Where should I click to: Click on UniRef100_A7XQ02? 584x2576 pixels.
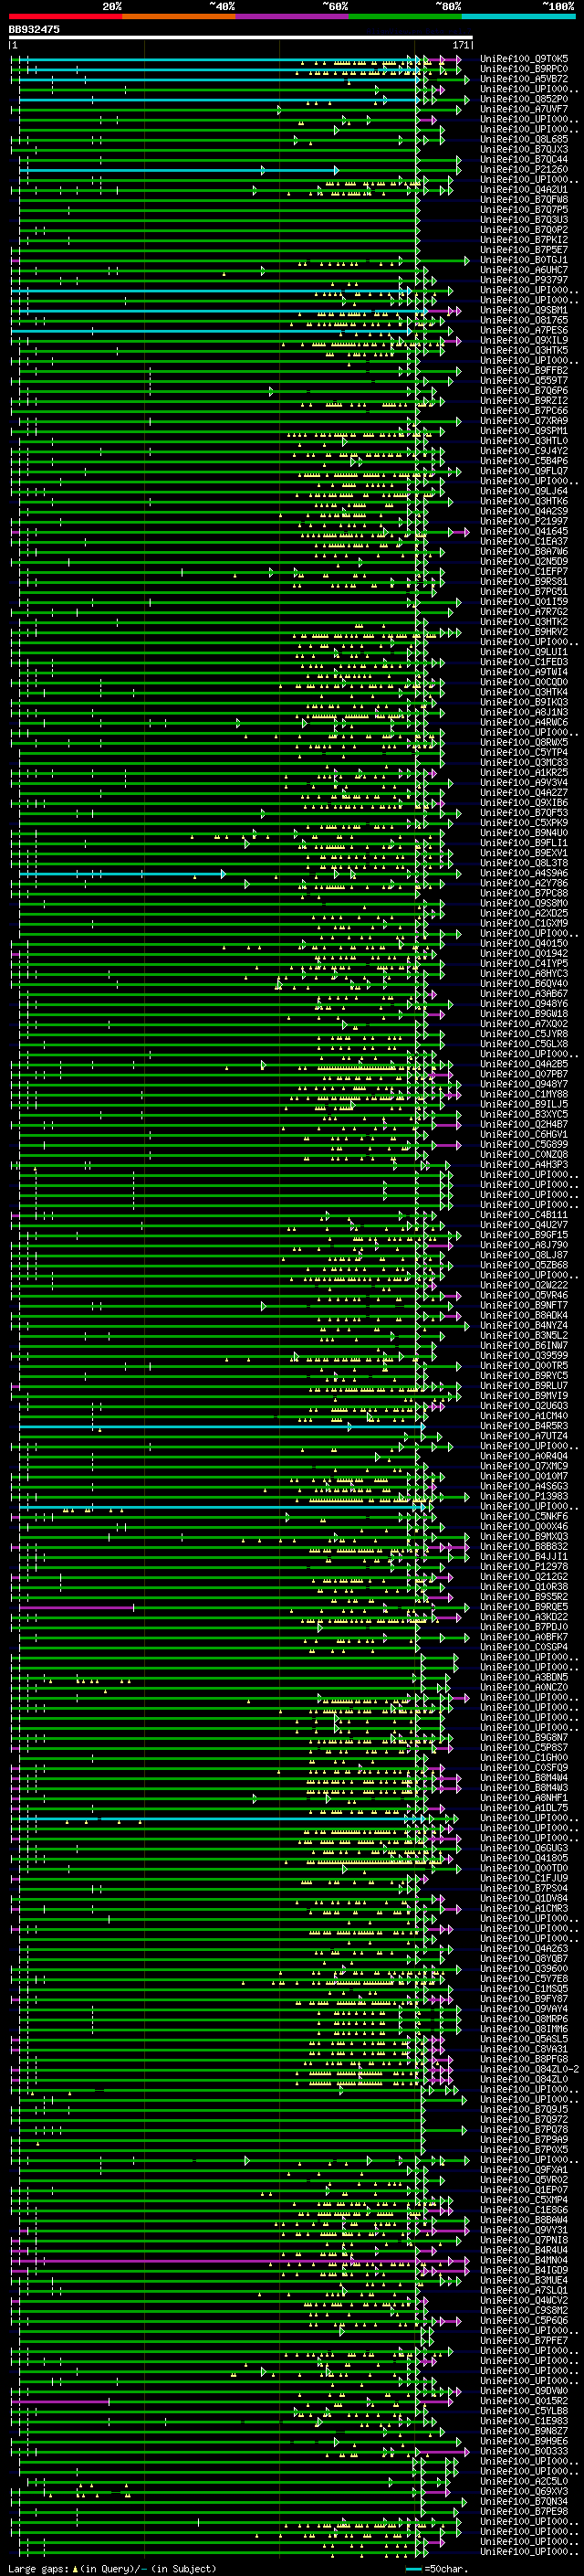click(524, 1024)
